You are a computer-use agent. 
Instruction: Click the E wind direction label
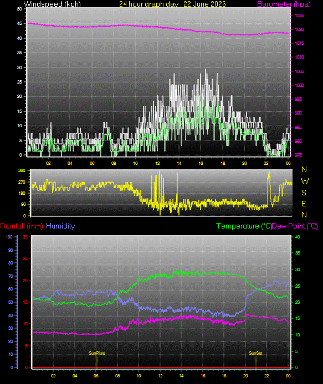(304, 204)
